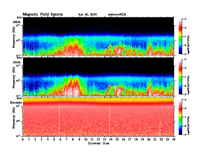Click the -6 value on Riometer color scale
The width and height of the screenshot is (207, 160).
(x=185, y=108)
